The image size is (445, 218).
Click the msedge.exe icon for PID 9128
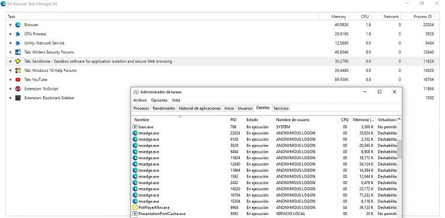point(135,139)
